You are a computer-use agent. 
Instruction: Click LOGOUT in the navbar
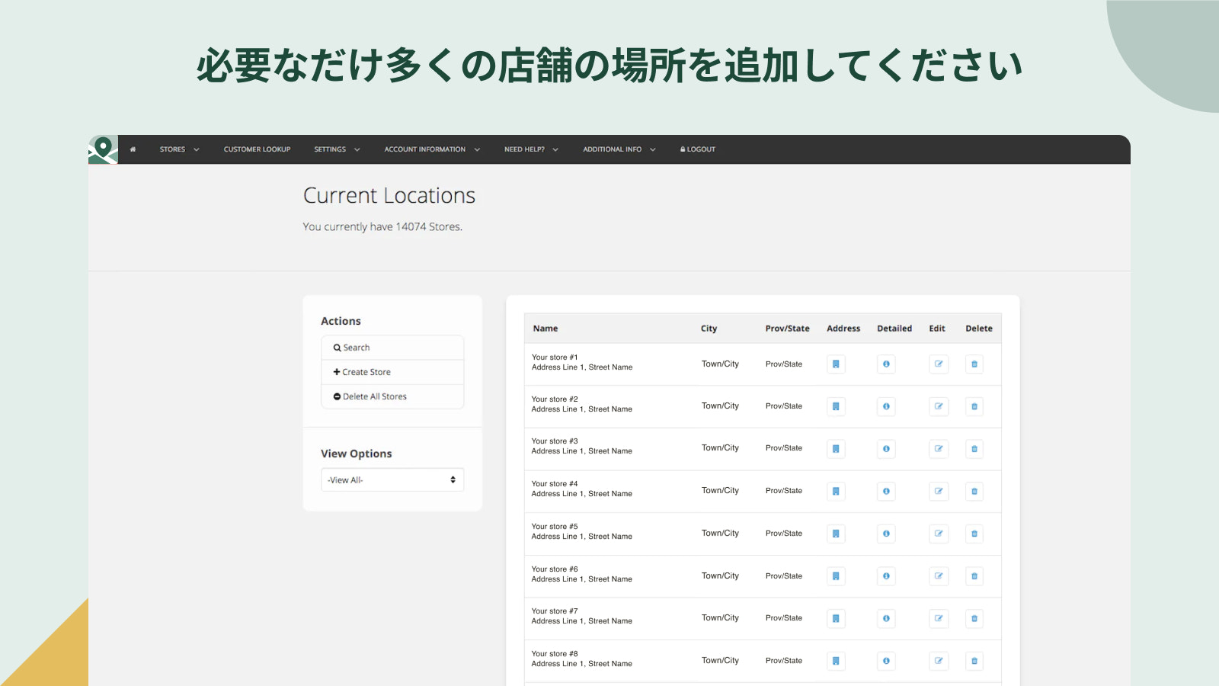698,149
